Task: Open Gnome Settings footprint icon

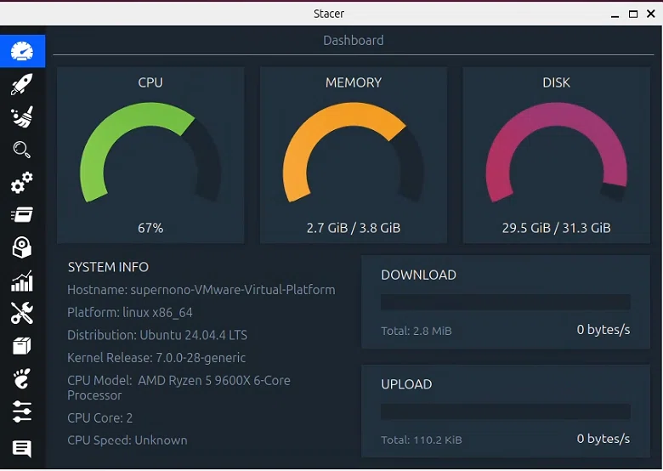Action: tap(22, 378)
